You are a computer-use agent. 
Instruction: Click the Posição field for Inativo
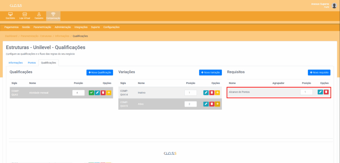pyautogui.click(x=191, y=93)
